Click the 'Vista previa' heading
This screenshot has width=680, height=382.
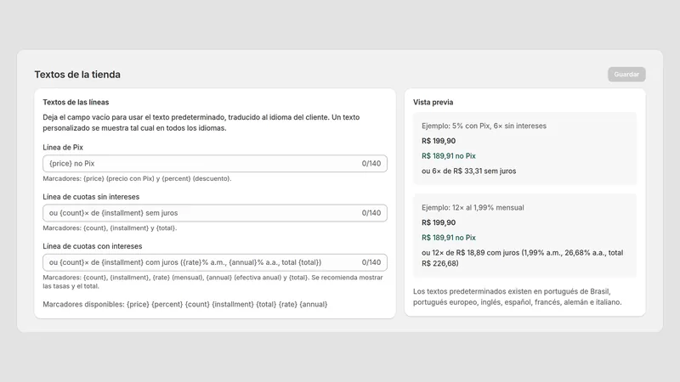(433, 102)
